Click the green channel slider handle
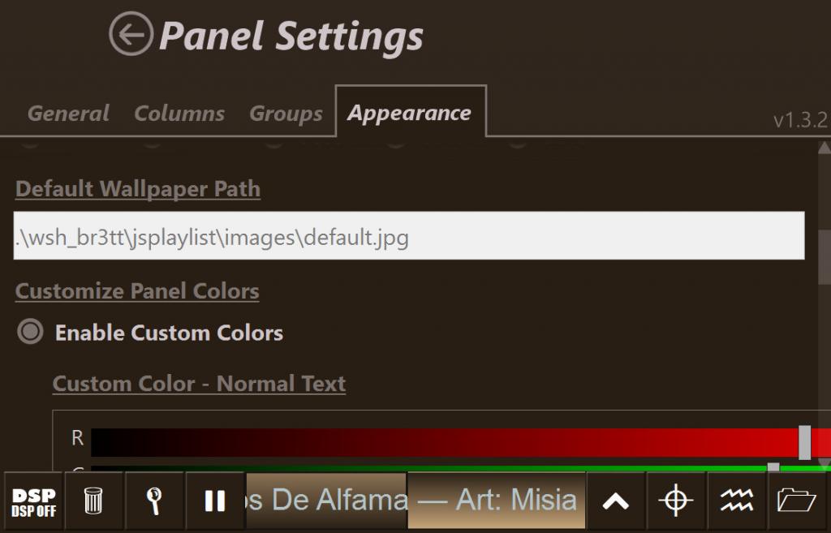 [x=773, y=467]
